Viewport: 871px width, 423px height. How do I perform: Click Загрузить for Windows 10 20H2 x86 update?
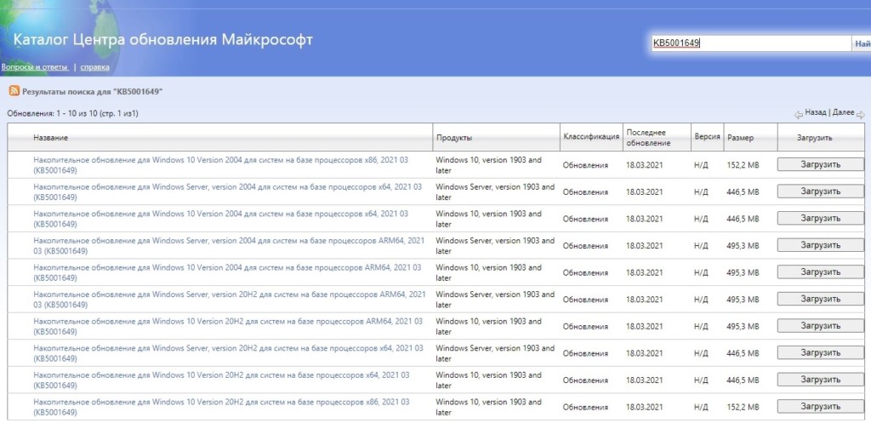coord(821,407)
